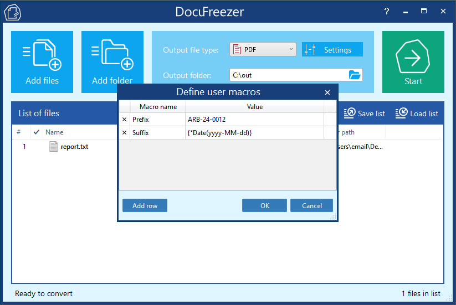Viewport: 456px width, 305px height.
Task: Delete the Prefix macro row
Action: pyautogui.click(x=125, y=120)
